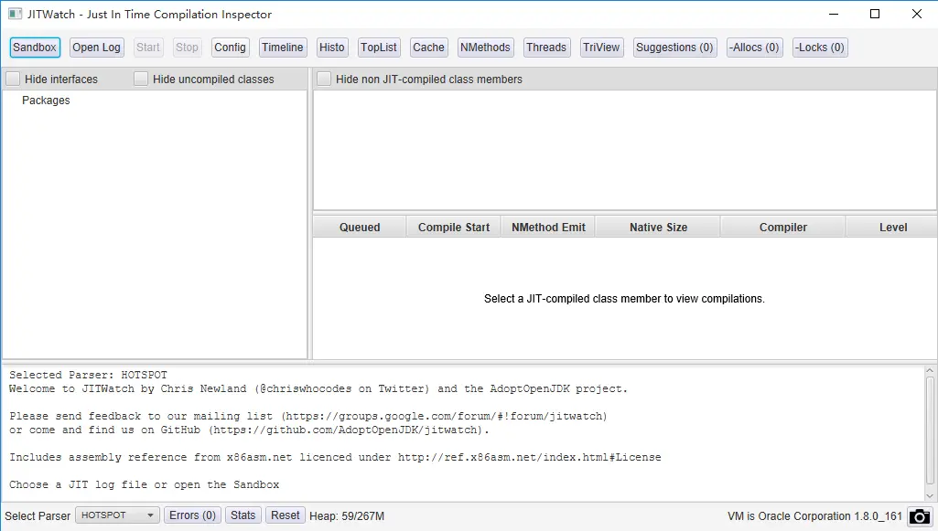This screenshot has width=938, height=531.
Task: Check Hide non JIT-compiled class members
Action: point(324,79)
